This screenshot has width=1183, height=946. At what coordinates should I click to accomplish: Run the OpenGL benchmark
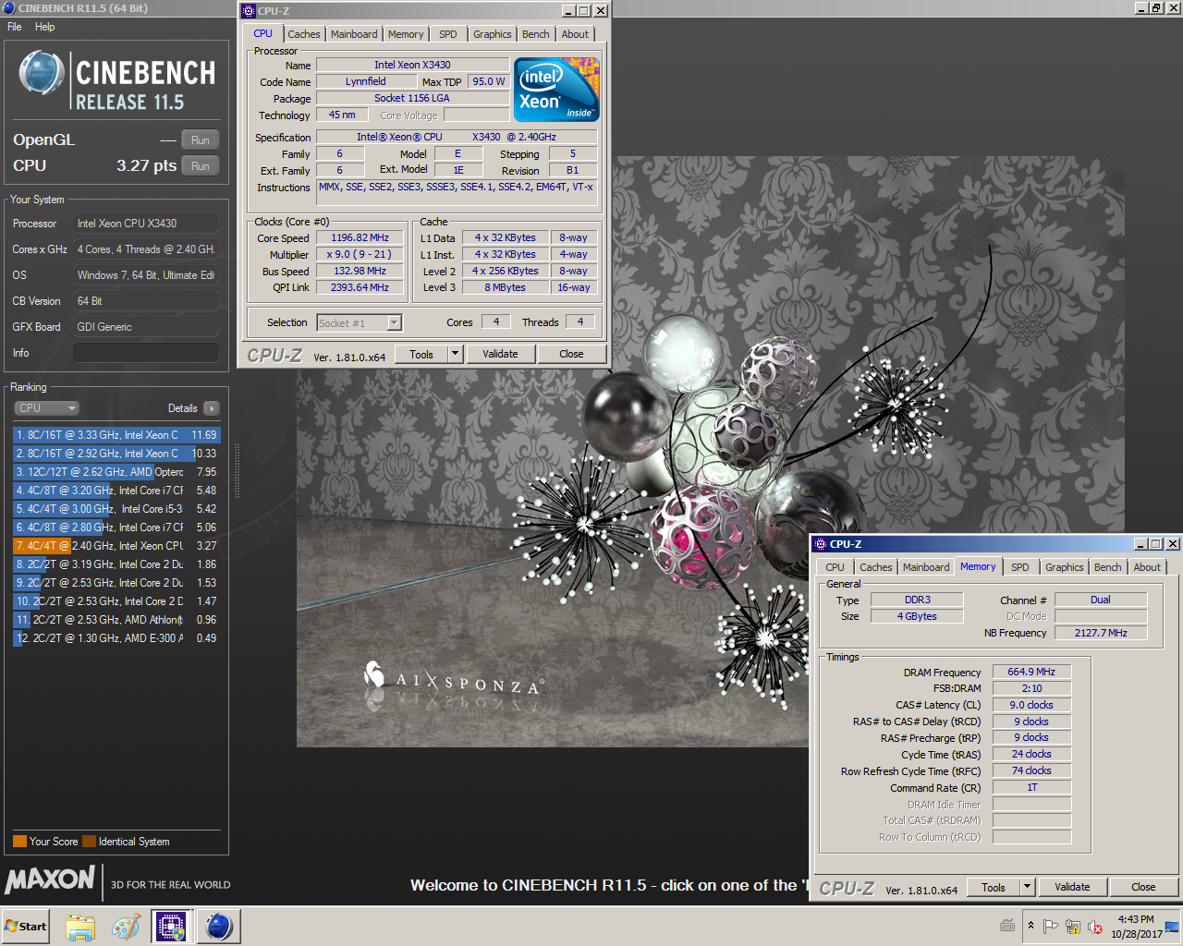tap(201, 140)
